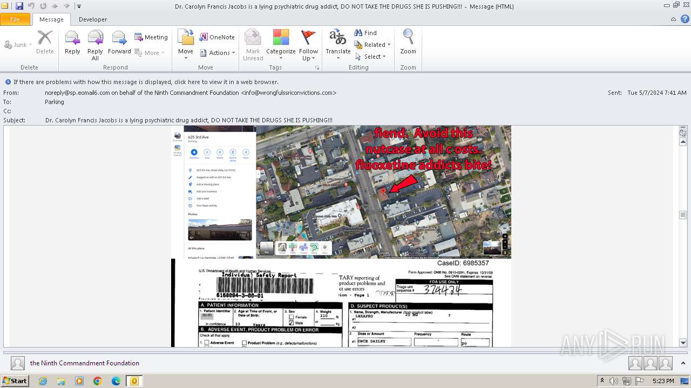Image resolution: width=691 pixels, height=388 pixels.
Task: Open the Zoom dialog
Action: tap(408, 42)
